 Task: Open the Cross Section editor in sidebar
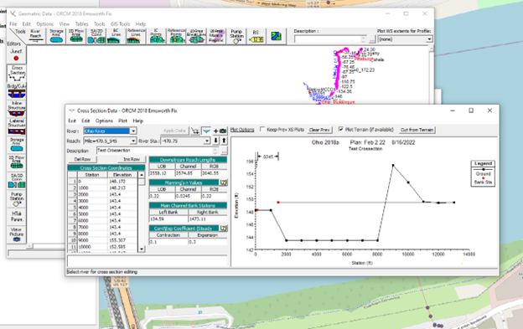pyautogui.click(x=17, y=74)
